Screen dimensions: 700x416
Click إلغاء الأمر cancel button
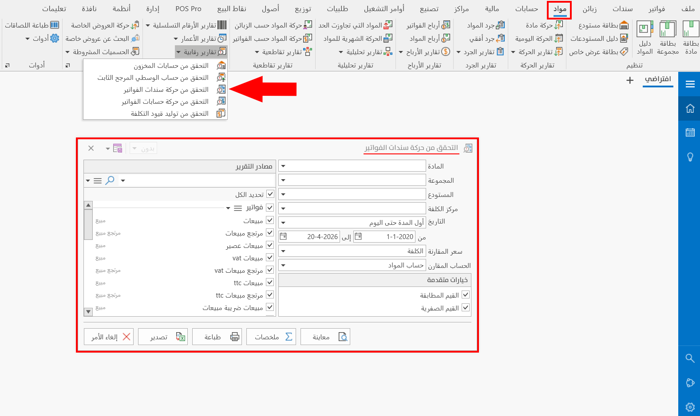109,337
